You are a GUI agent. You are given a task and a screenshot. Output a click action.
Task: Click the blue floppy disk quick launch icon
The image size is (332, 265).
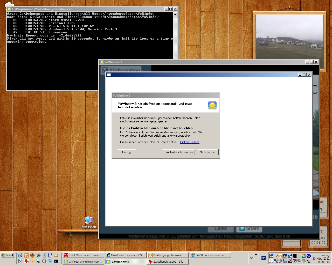click(x=50, y=255)
